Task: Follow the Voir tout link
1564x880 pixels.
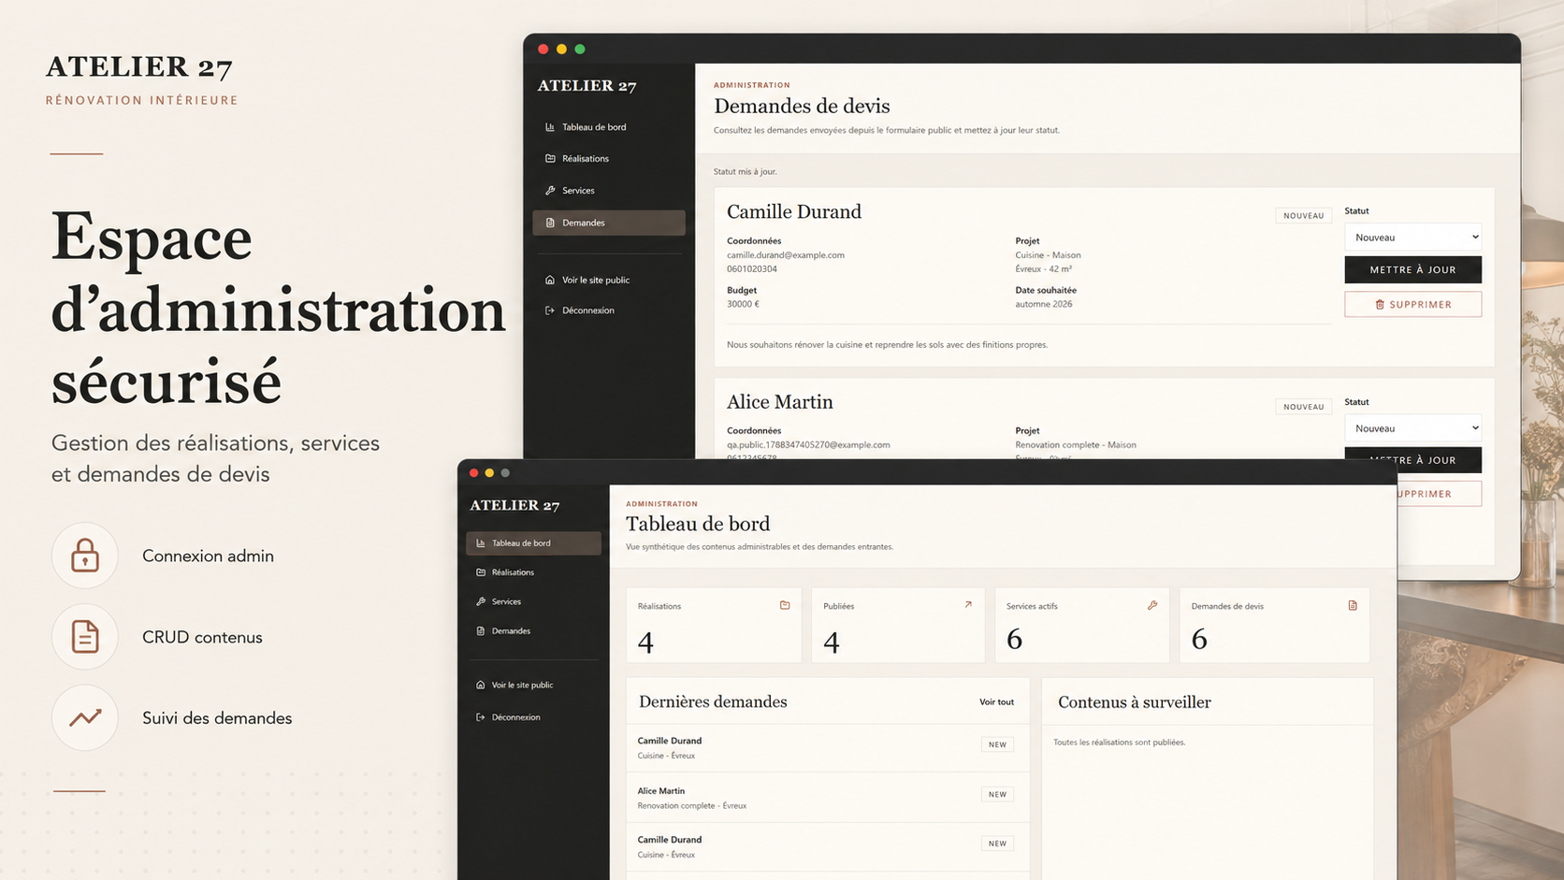Action: click(x=996, y=702)
